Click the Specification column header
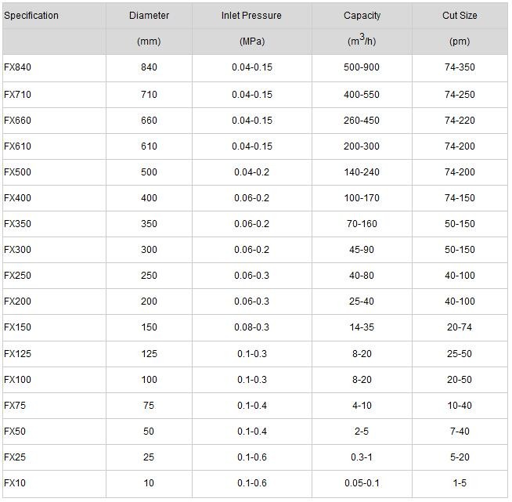Screen dimensions: 512x502 (x=31, y=16)
